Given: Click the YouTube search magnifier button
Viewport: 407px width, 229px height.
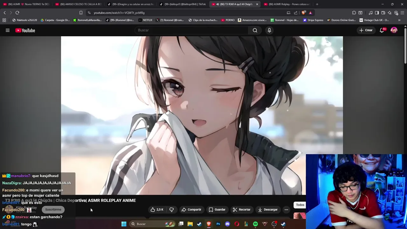Looking at the screenshot, I should (255, 30).
